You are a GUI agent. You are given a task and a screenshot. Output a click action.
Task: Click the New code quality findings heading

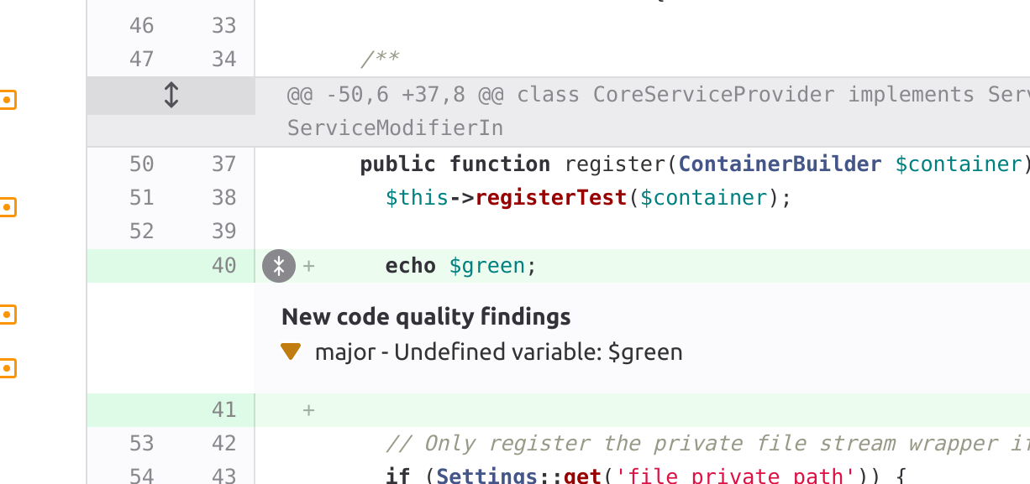pyautogui.click(x=427, y=317)
